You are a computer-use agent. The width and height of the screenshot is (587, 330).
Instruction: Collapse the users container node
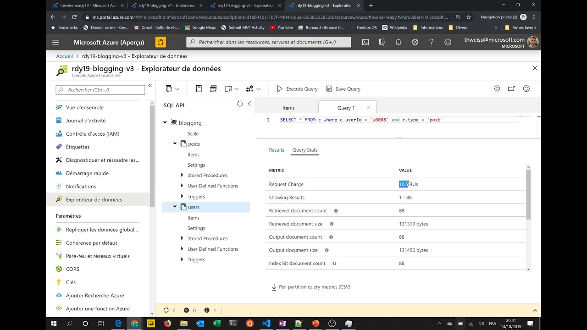pos(175,207)
